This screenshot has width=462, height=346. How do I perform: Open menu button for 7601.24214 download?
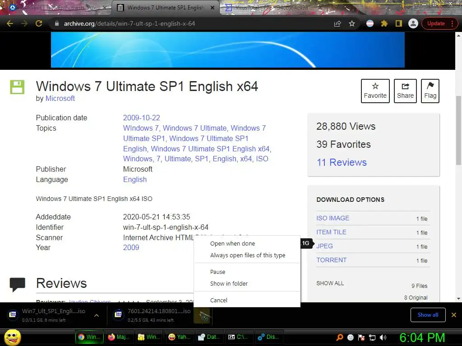(x=203, y=316)
